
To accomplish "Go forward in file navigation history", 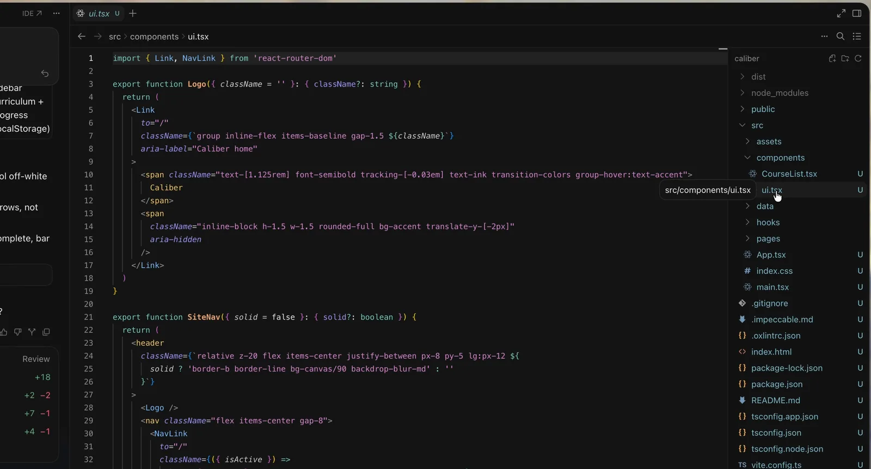I will coord(98,36).
